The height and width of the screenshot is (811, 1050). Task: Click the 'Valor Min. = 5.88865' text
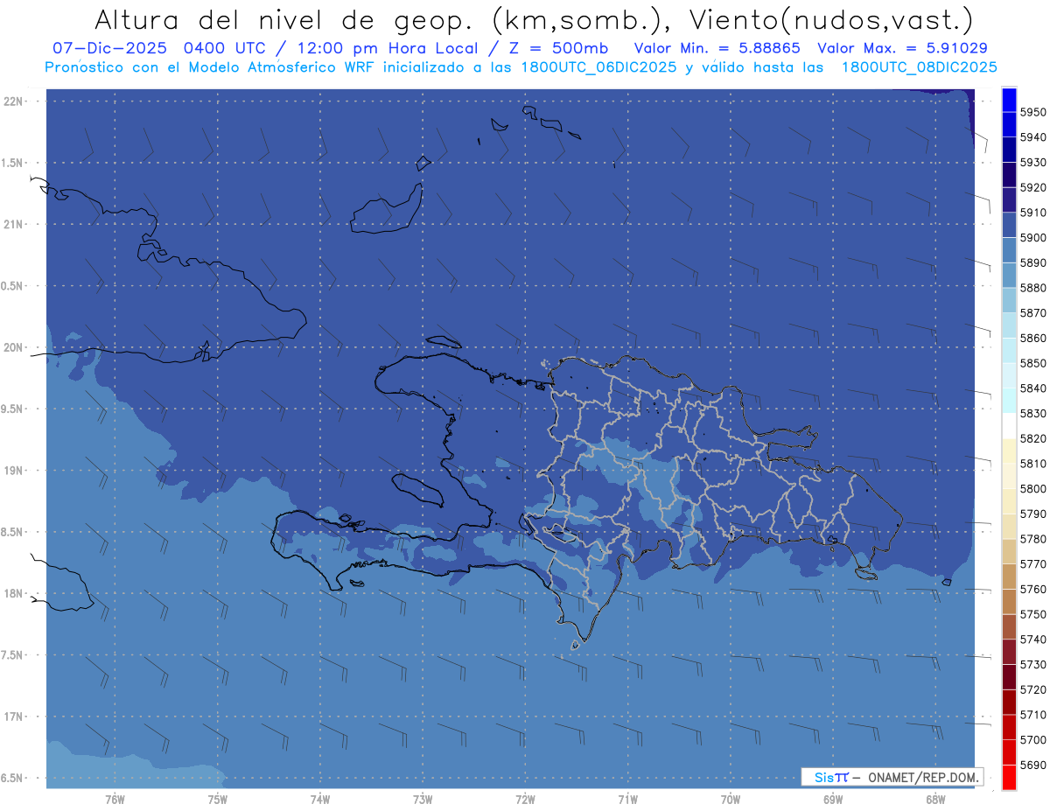click(717, 49)
